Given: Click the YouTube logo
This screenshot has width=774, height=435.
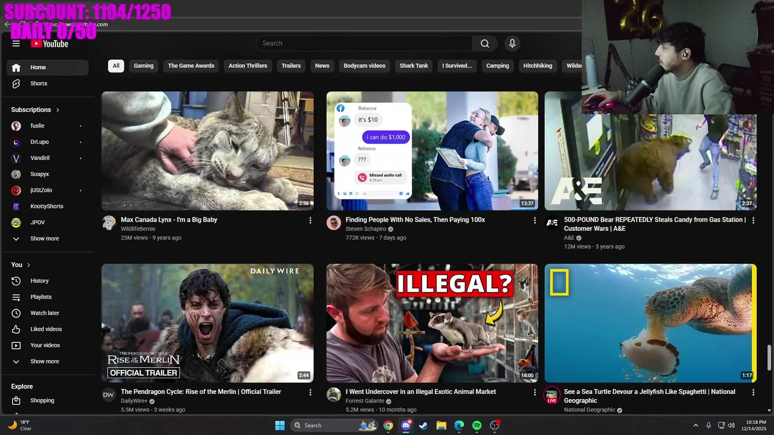Looking at the screenshot, I should coord(50,43).
